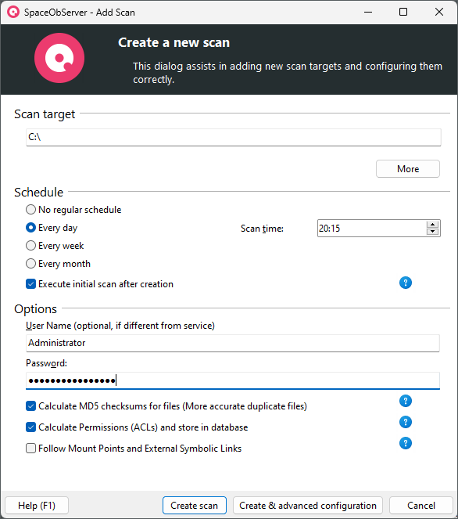Open help for Permissions ACLs option
This screenshot has height=519, width=458.
click(406, 422)
